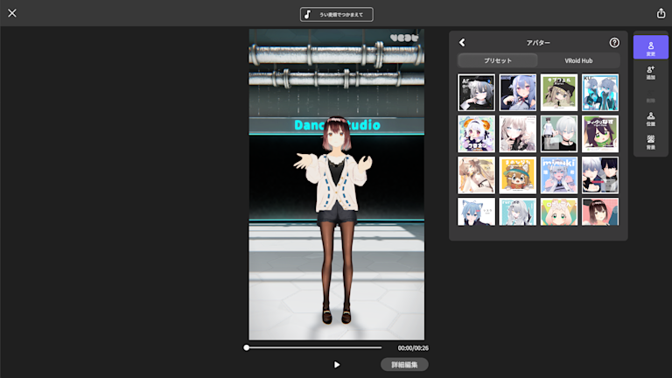This screenshot has height=378, width=672.
Task: Choose the brown-haired avatar on pink background
Action: pos(600,212)
